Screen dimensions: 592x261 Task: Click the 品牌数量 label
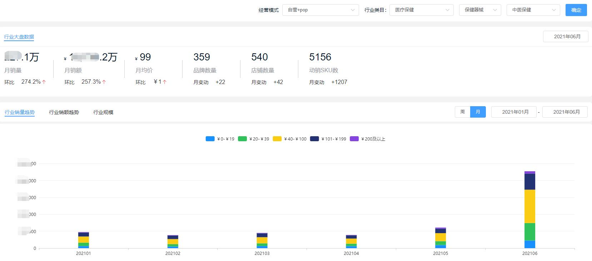tap(205, 70)
